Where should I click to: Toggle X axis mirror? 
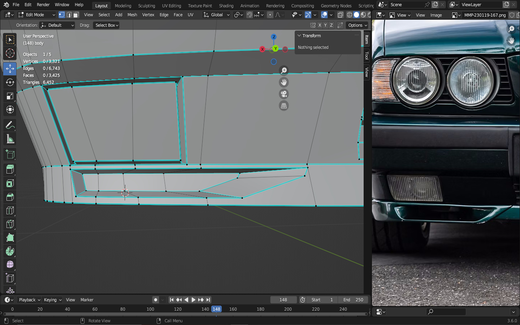[320, 25]
